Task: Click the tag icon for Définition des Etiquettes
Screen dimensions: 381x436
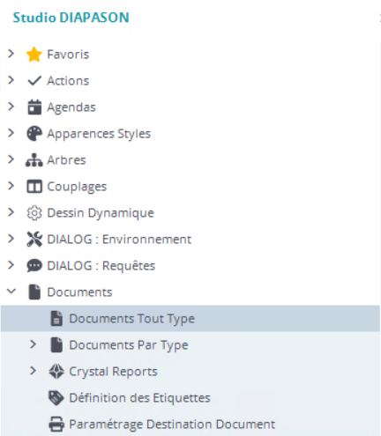Action: point(56,398)
